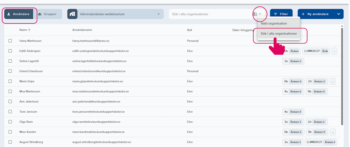This screenshot has width=350, height=147.
Task: Focus the Sök i alla organisationer search field
Action: (211, 14)
